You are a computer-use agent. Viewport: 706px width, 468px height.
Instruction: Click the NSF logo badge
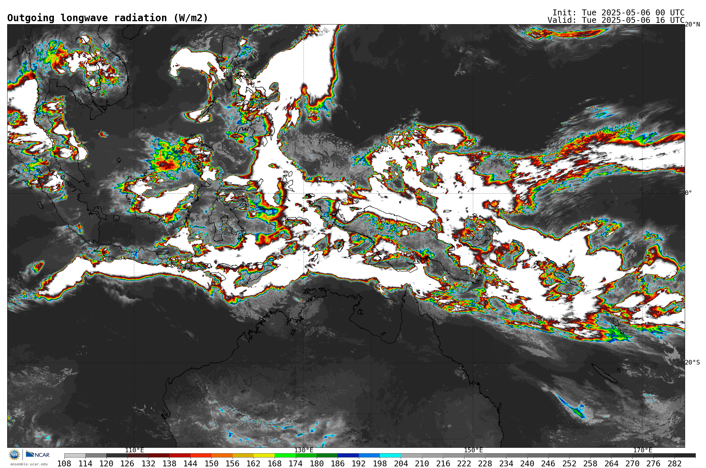coord(14,454)
